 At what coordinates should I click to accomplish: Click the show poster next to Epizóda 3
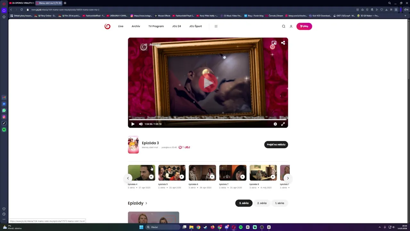pyautogui.click(x=133, y=145)
